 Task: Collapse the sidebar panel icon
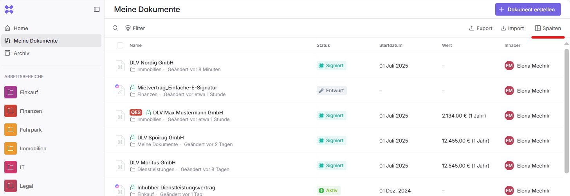[97, 9]
